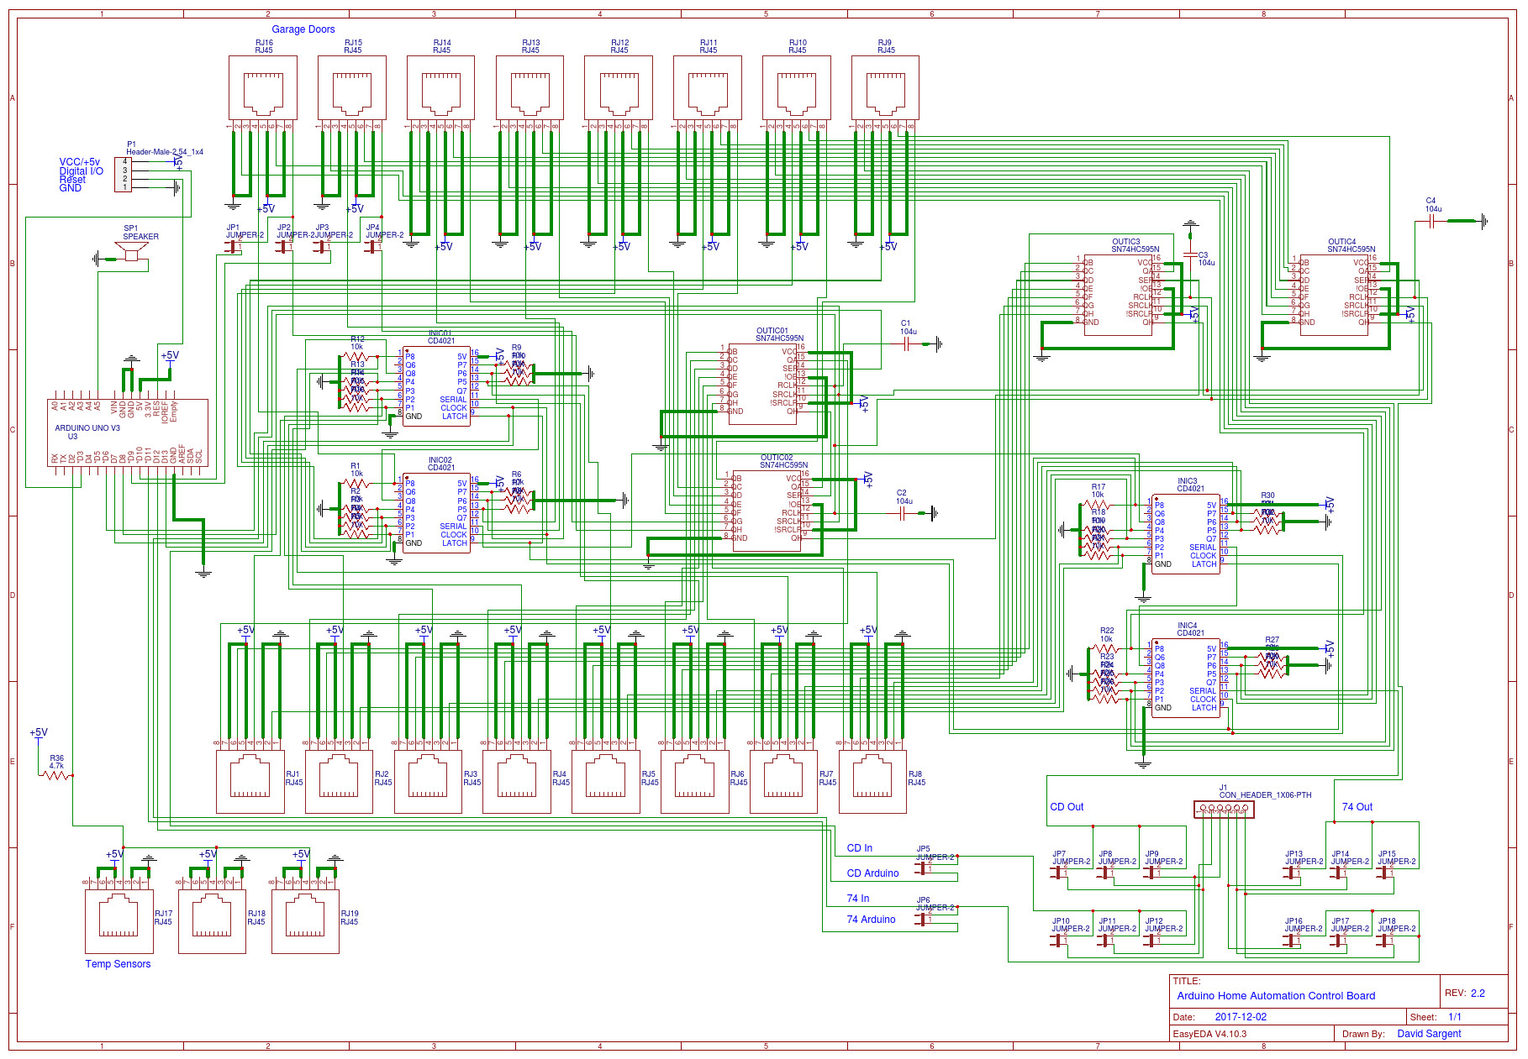1528x1059 pixels.
Task: Select the OUTIC02 shift register chip
Action: [766, 511]
